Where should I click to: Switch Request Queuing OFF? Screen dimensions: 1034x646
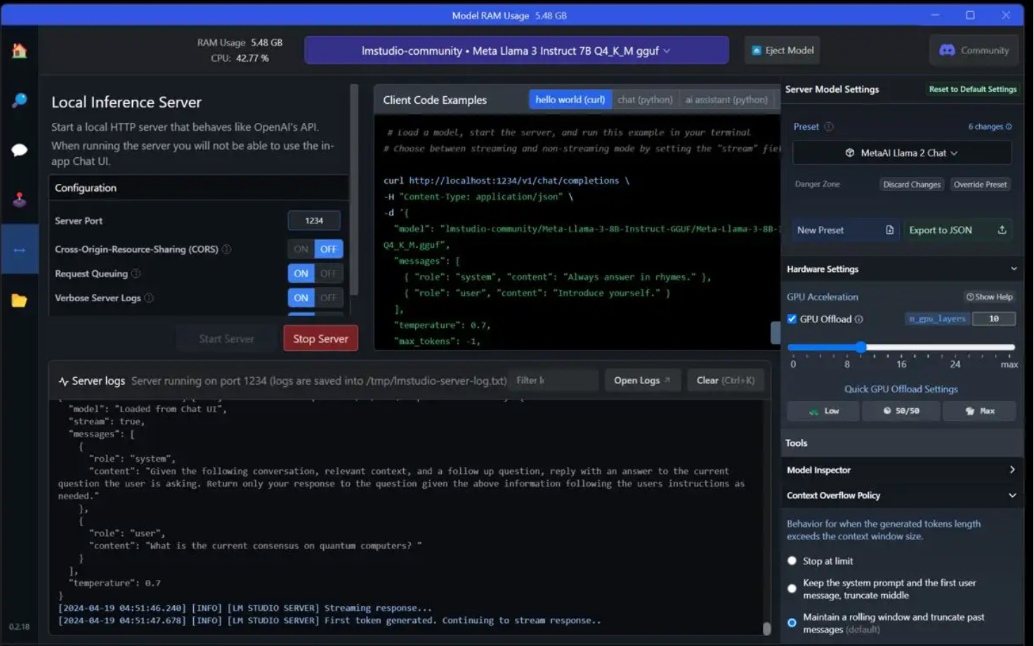tap(329, 274)
